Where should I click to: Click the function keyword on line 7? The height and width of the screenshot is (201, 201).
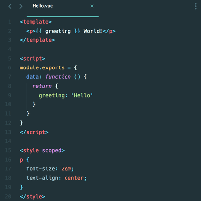coord(58,77)
